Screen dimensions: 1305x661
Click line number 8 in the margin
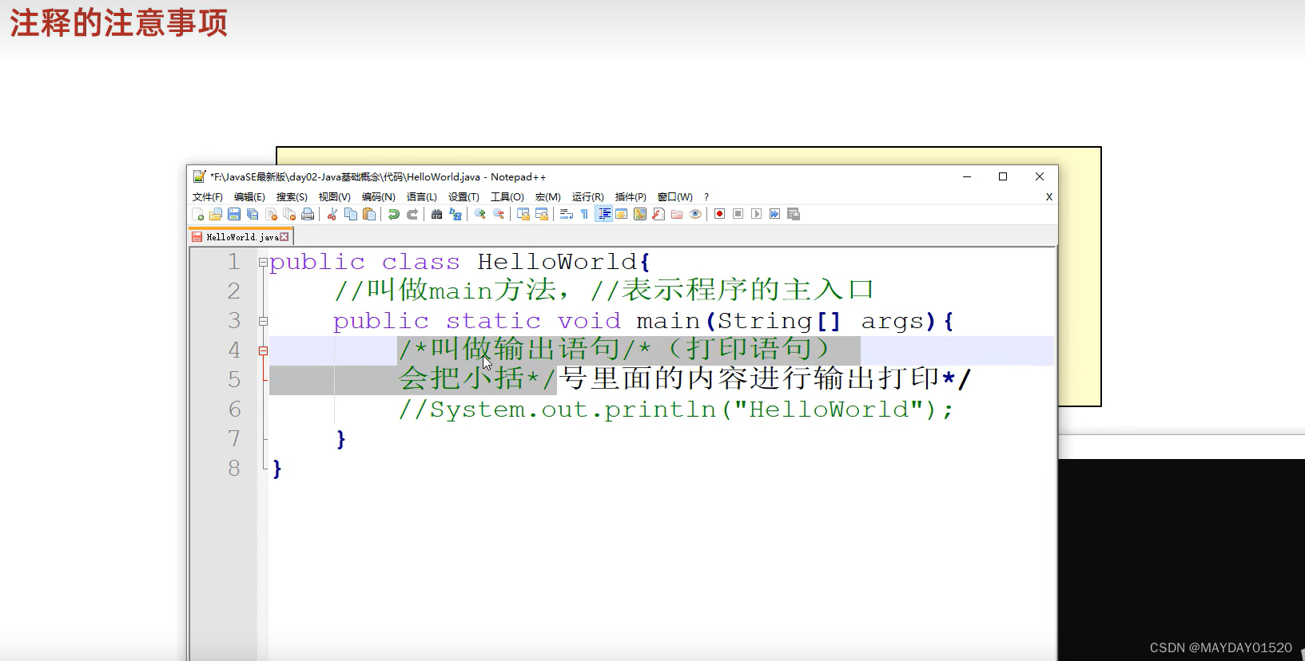[234, 469]
